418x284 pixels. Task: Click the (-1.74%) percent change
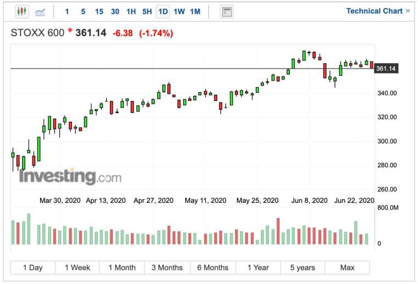[x=156, y=33]
